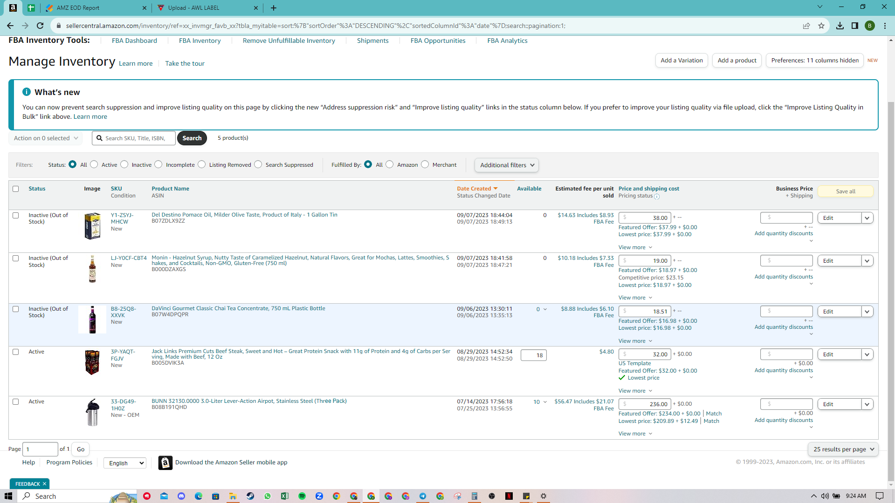
Task: Open the share page icon in address bar
Action: [x=806, y=26]
